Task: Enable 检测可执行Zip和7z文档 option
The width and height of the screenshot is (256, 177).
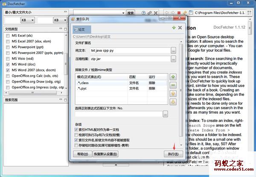Action: 76,135
